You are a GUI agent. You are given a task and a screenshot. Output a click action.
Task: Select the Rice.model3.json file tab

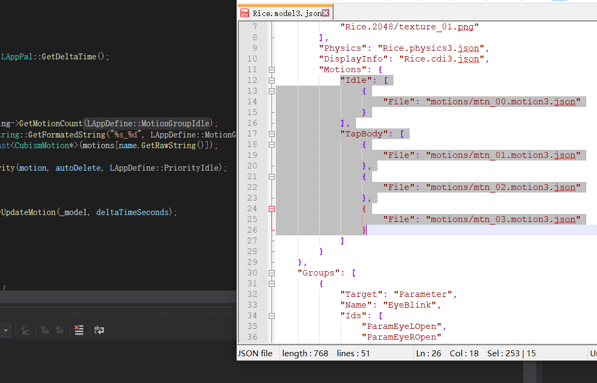(287, 13)
